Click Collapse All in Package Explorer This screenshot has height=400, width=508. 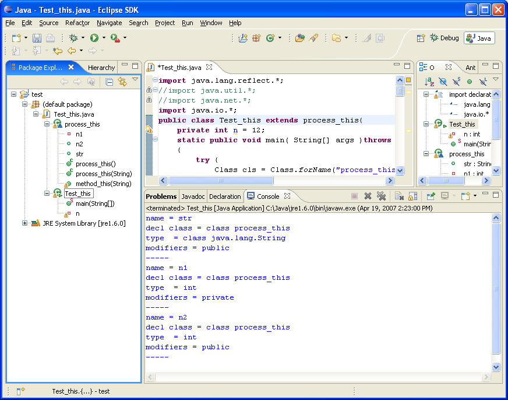coord(109,82)
